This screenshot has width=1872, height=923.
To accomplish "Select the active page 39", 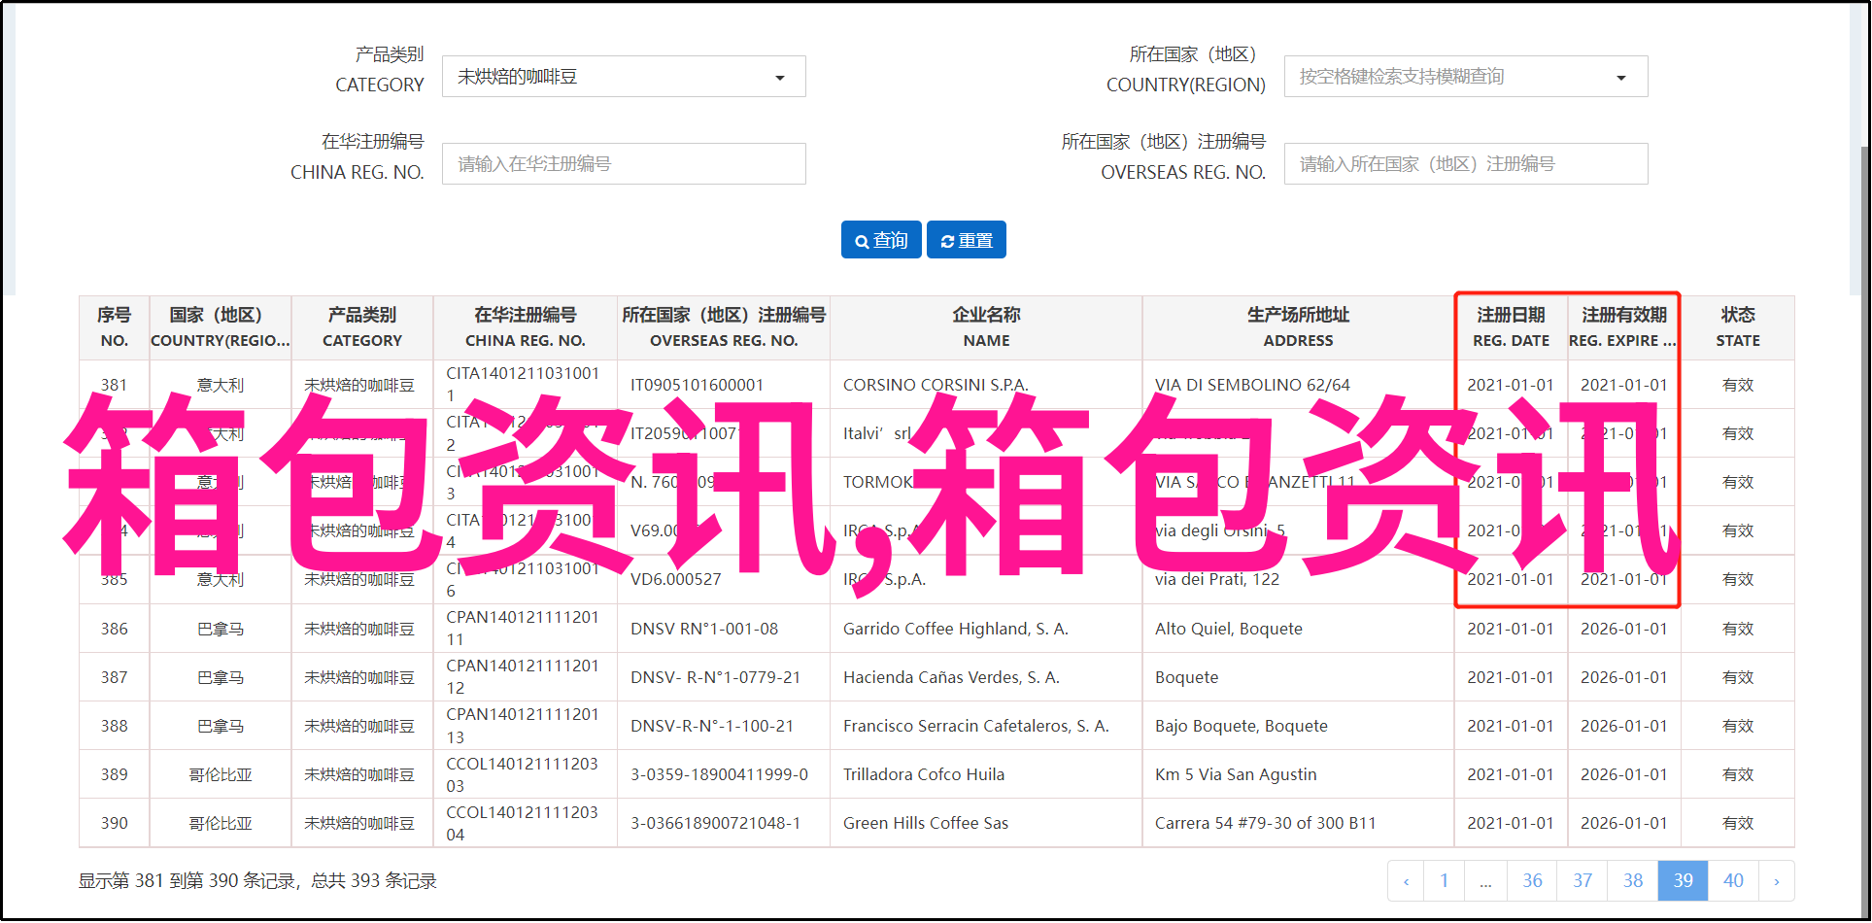I will click(x=1684, y=881).
